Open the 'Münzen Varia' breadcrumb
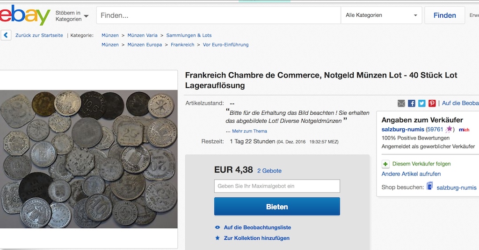The width and height of the screenshot is (479, 250). [x=142, y=35]
